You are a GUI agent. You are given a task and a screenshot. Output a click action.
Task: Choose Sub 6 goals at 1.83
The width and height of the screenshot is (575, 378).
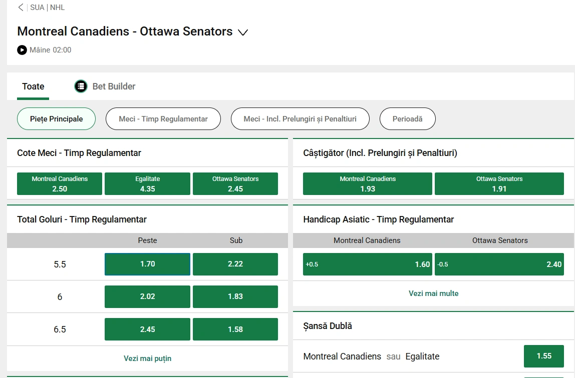coord(235,296)
